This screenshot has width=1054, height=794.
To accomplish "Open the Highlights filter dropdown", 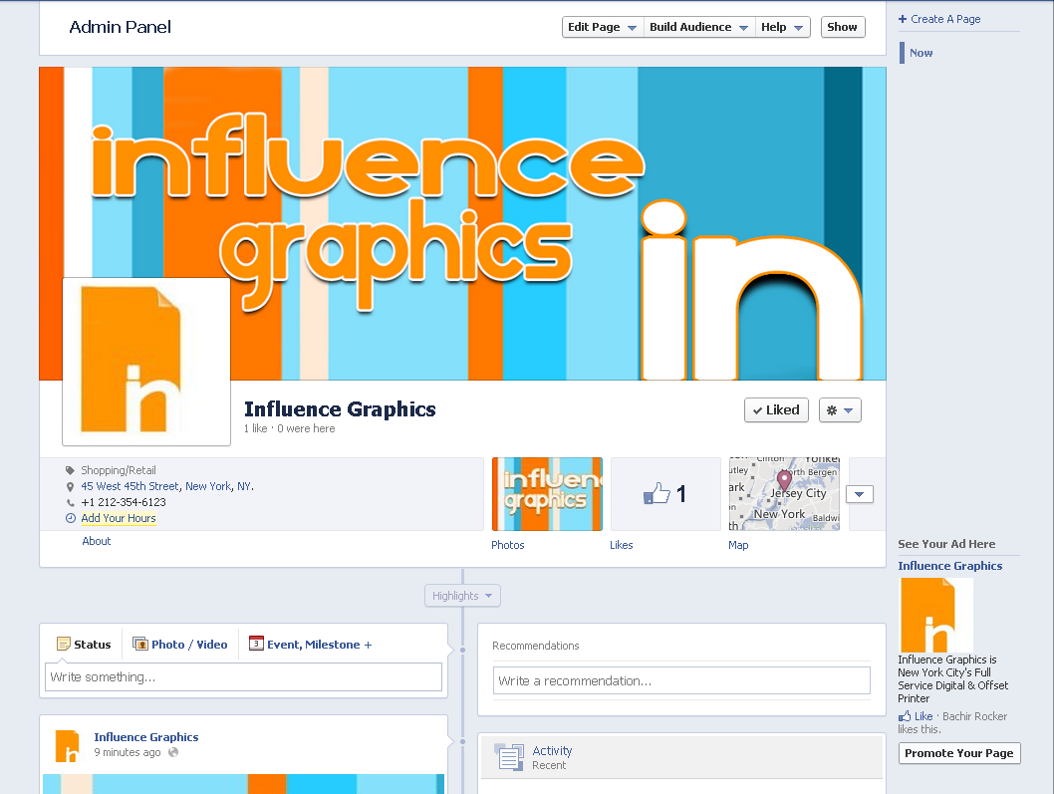I will point(462,596).
